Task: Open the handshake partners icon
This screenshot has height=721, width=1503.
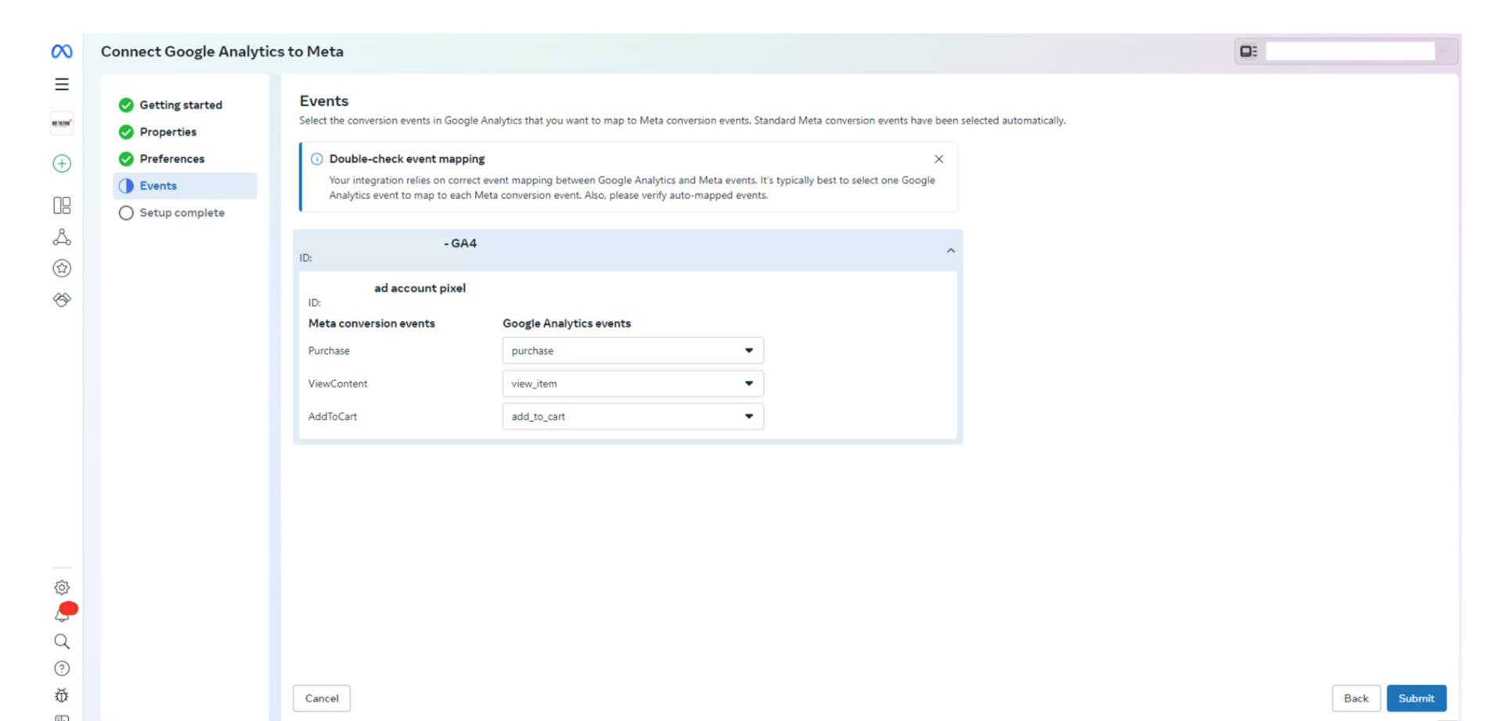Action: click(62, 300)
